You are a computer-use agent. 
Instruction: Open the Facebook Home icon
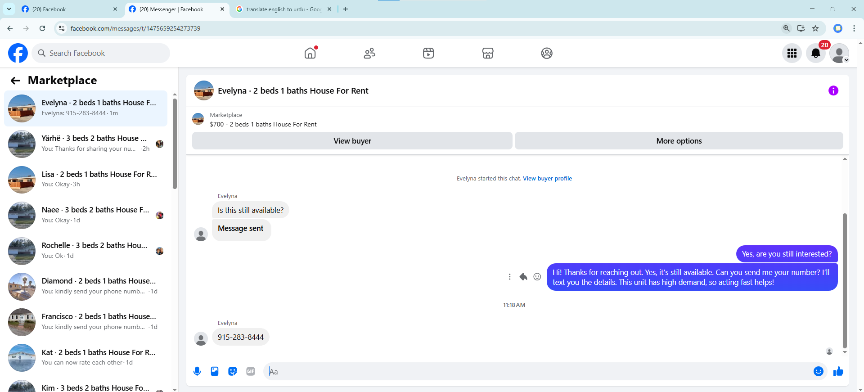click(310, 53)
